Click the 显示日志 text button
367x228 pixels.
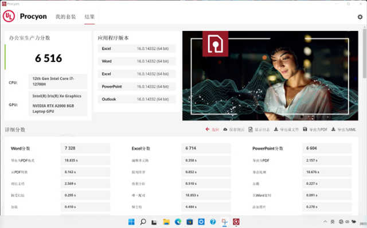[x=262, y=129]
